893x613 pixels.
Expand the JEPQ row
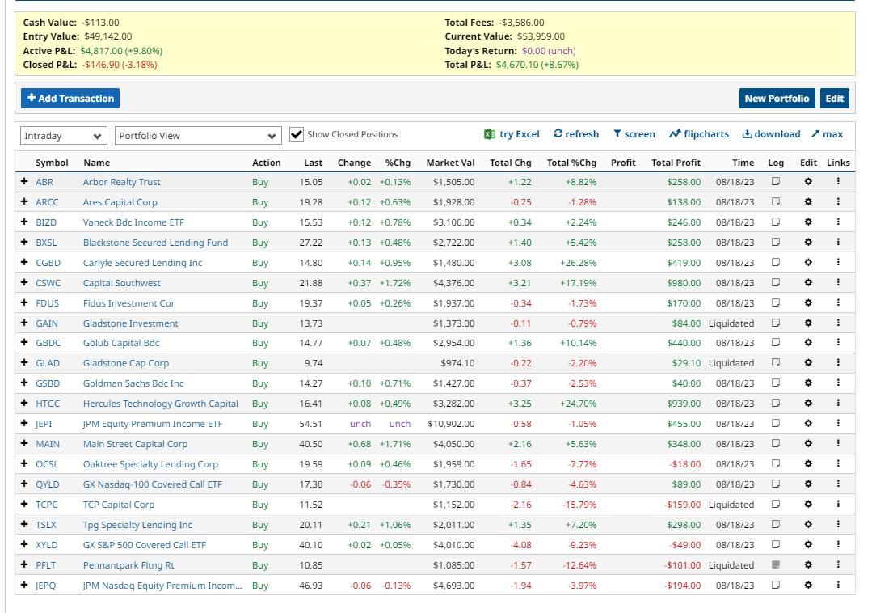[x=24, y=585]
